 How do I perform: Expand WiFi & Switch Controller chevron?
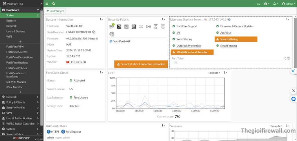[x=38, y=124]
